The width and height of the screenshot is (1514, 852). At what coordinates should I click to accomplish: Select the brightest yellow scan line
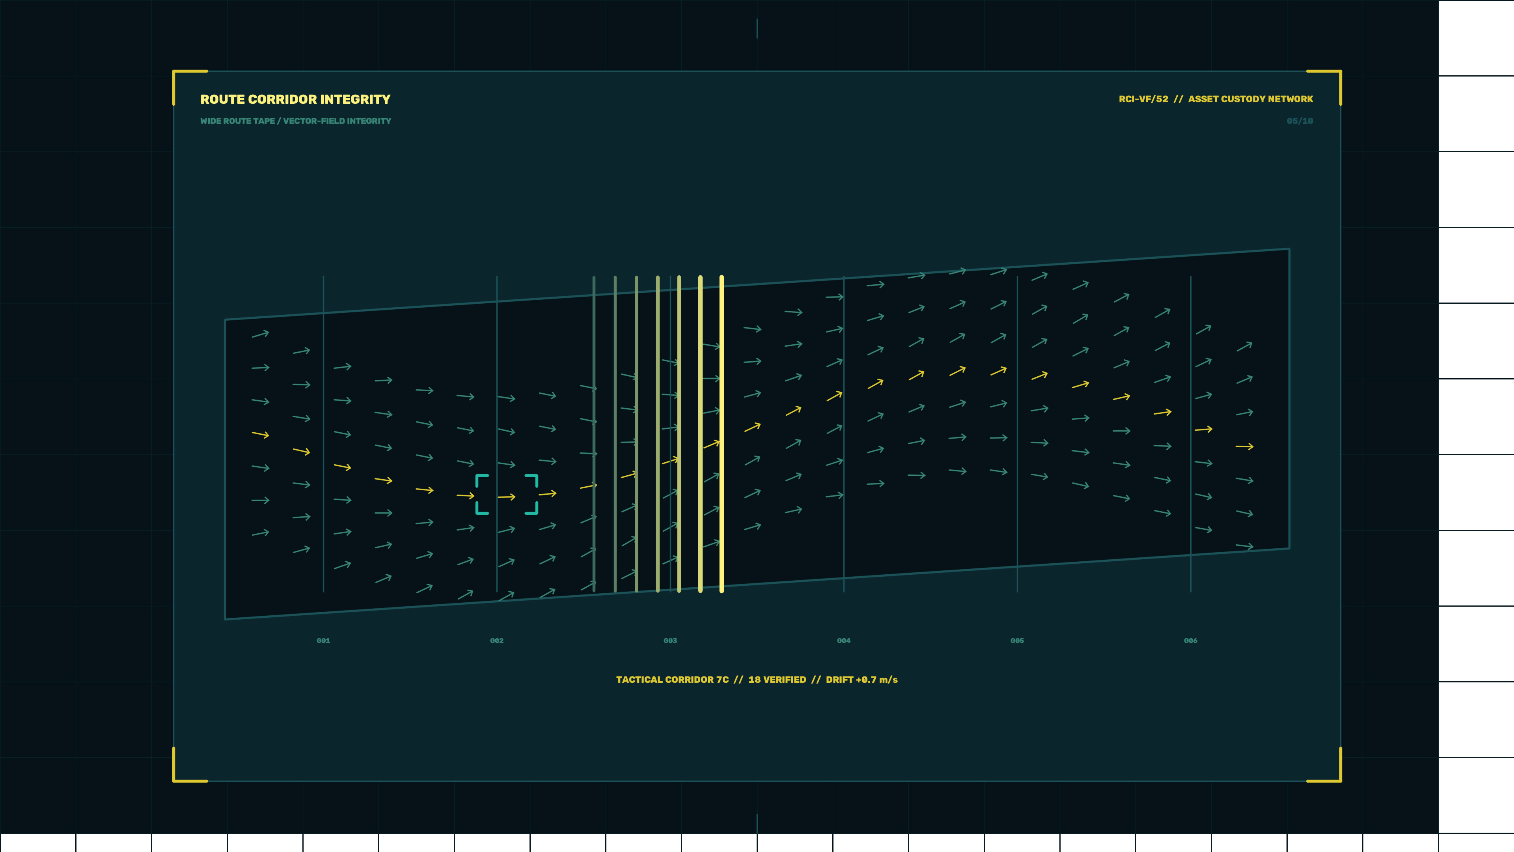tap(722, 434)
